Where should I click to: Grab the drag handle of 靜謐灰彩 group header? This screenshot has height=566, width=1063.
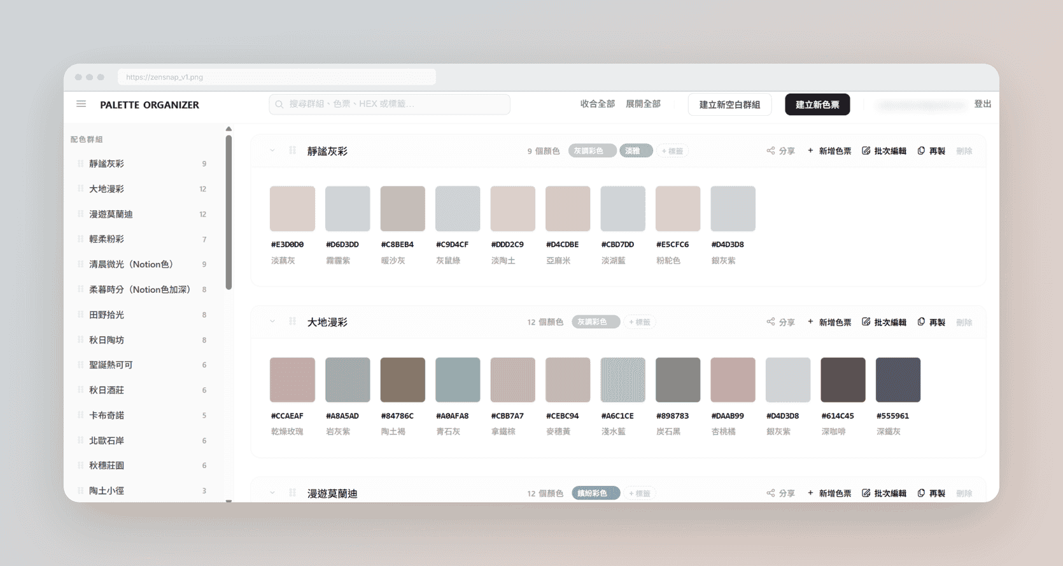(293, 151)
